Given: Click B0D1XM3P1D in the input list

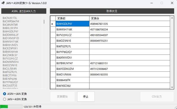Looking at the screenshot, I should coord(11,38).
